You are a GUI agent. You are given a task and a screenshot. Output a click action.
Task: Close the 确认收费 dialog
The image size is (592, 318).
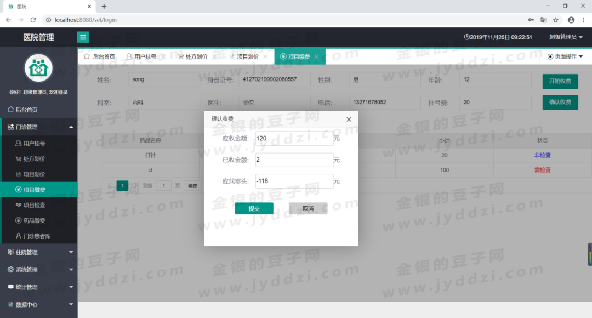[349, 120]
